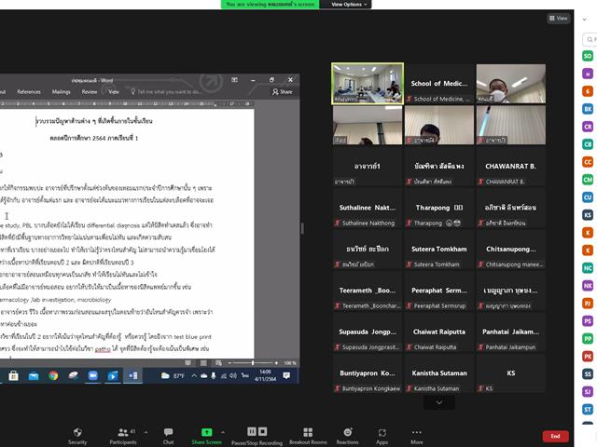Screen dimensions: 597x447
Task: Open the More options menu
Action: click(417, 436)
